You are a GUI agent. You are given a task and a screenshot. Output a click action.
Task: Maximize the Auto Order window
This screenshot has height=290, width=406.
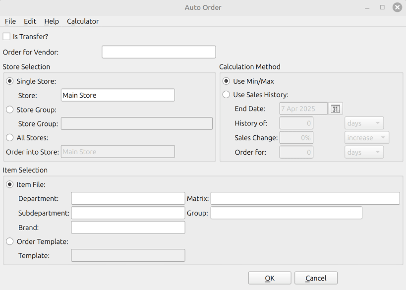(382, 7)
